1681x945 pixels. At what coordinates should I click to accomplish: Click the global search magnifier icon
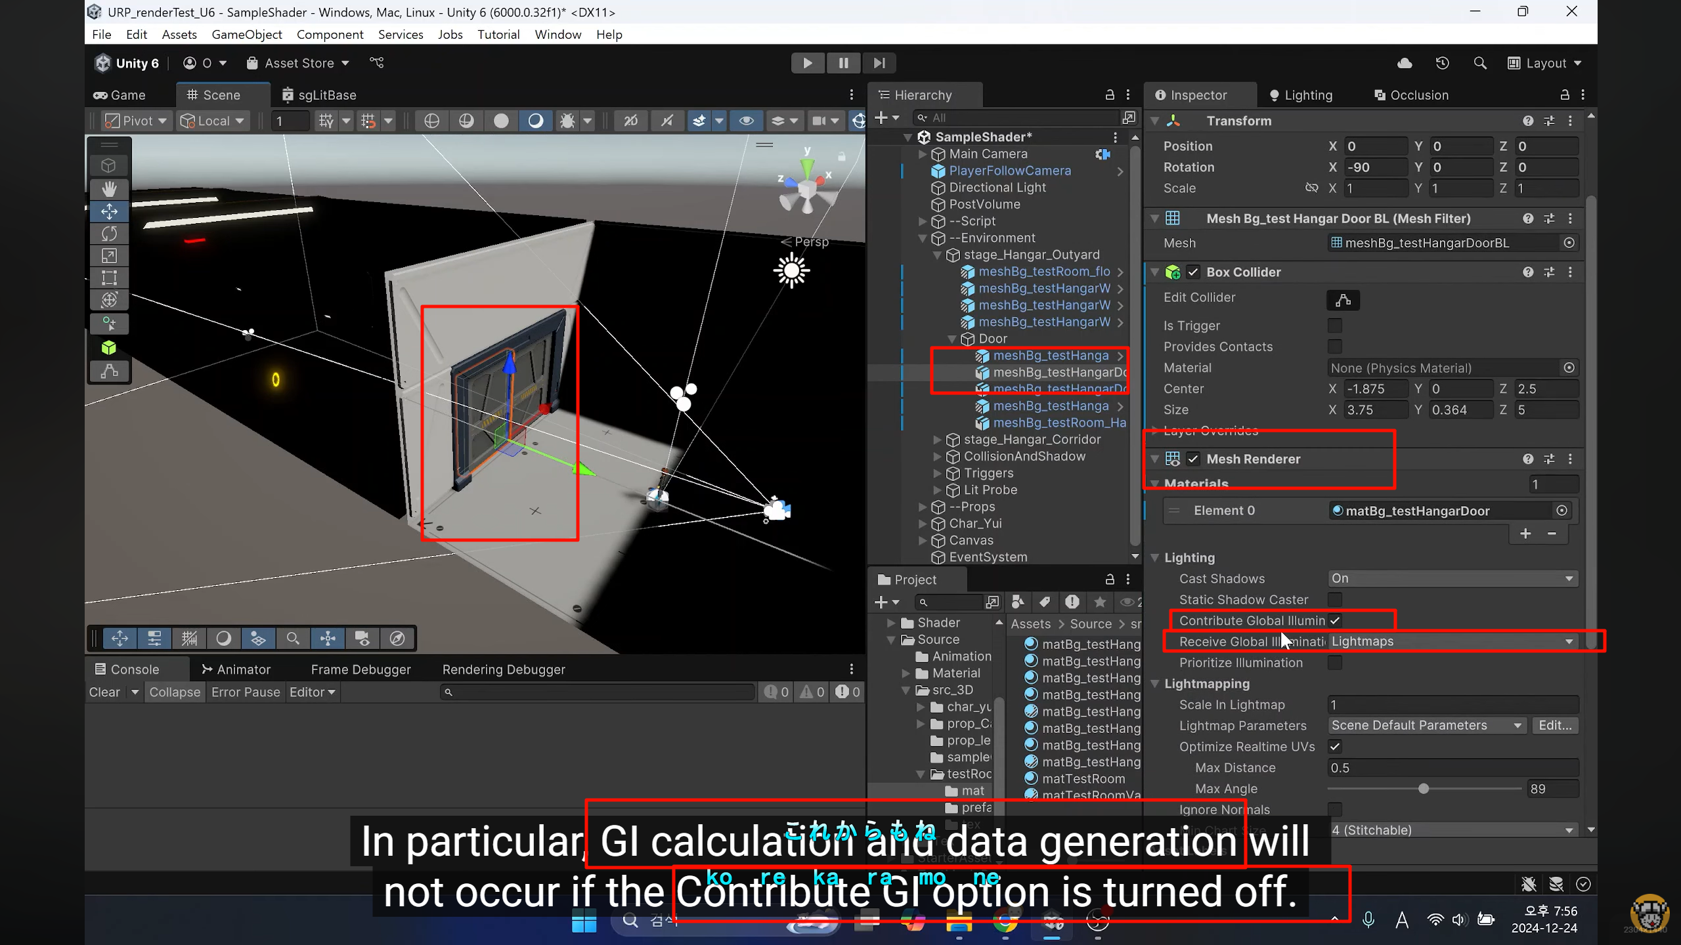pos(1480,63)
